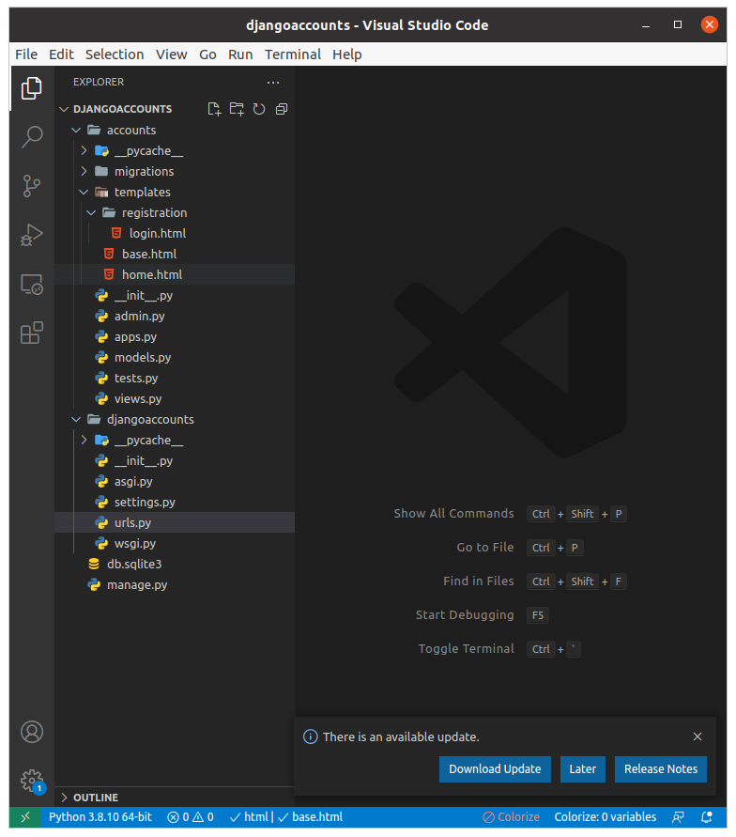
Task: Open the Run and Debug view
Action: pos(32,235)
